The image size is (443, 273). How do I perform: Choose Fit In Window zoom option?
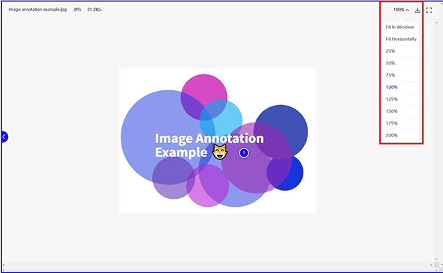(401, 27)
